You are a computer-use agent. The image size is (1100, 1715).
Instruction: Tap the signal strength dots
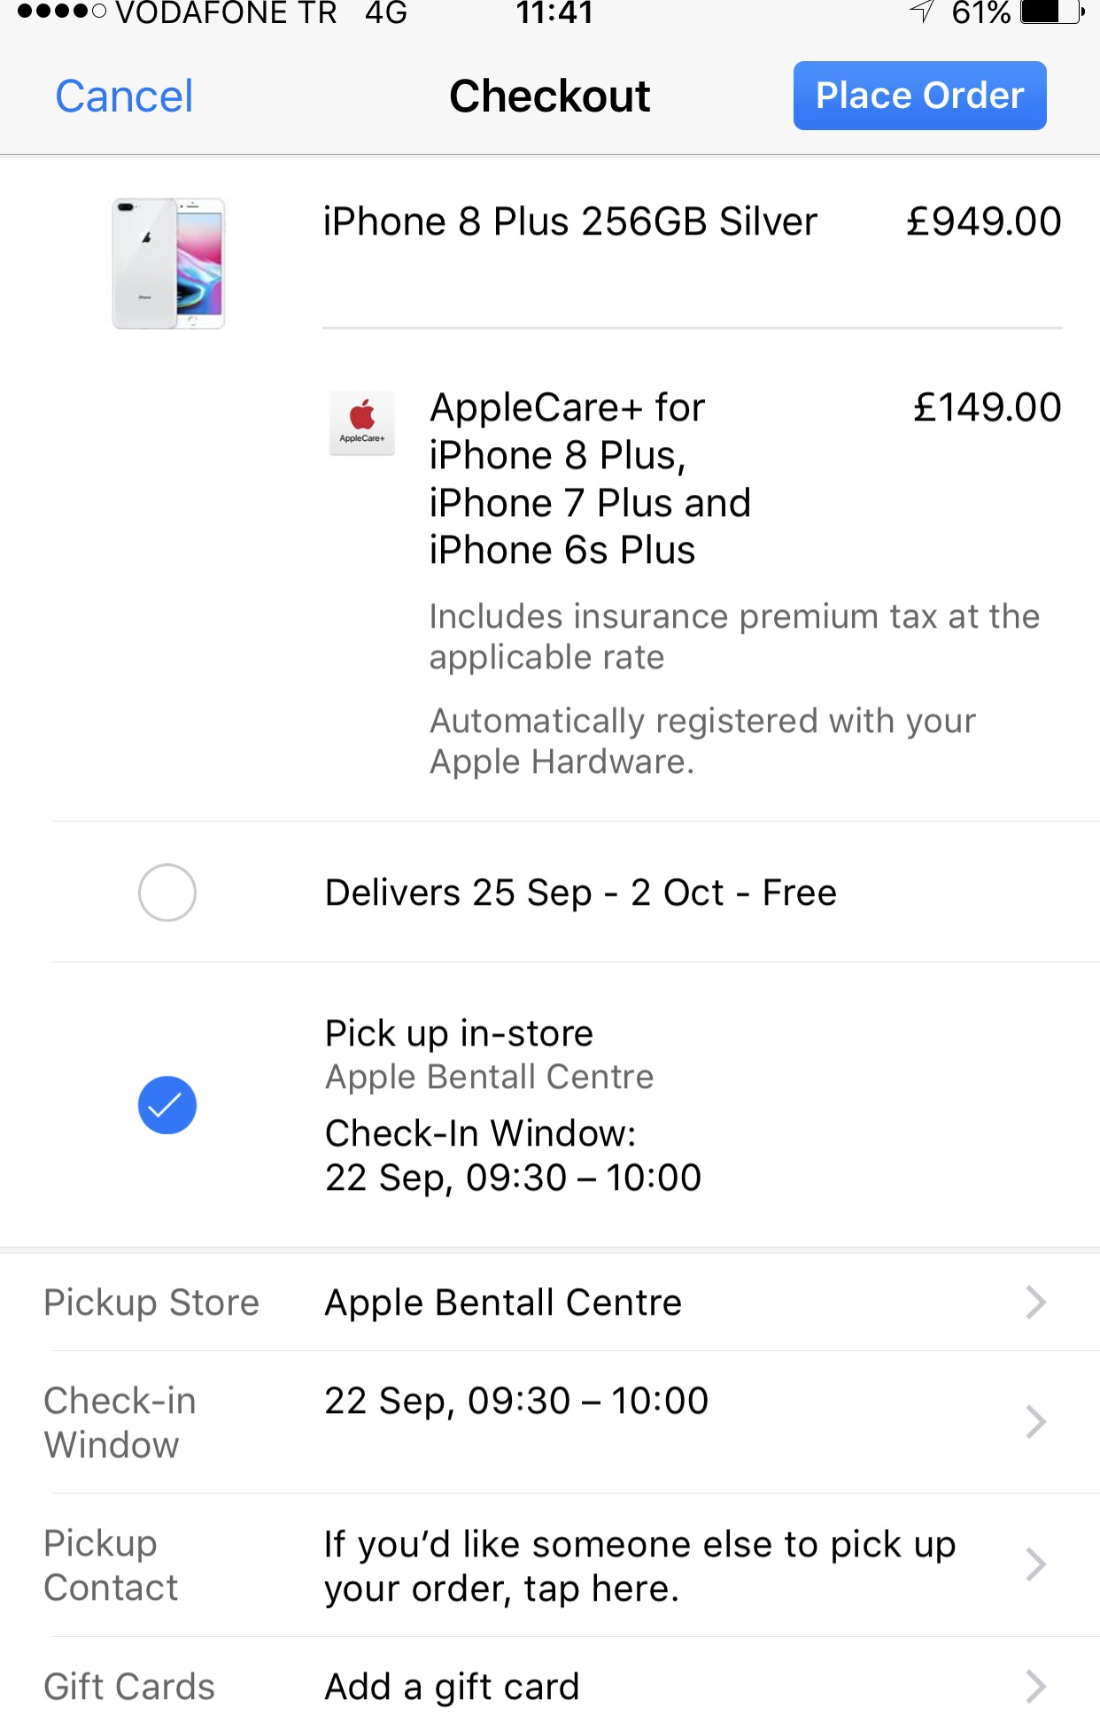[61, 12]
